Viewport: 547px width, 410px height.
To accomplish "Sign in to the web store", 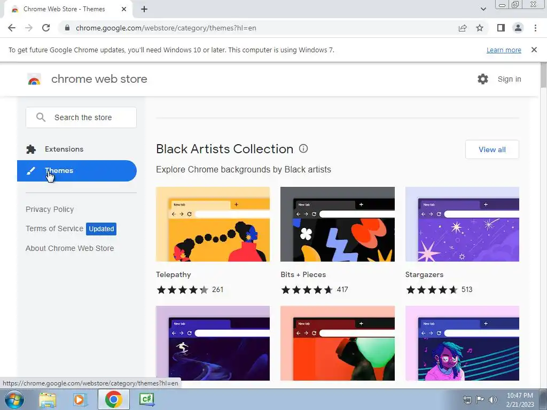I will pyautogui.click(x=509, y=79).
